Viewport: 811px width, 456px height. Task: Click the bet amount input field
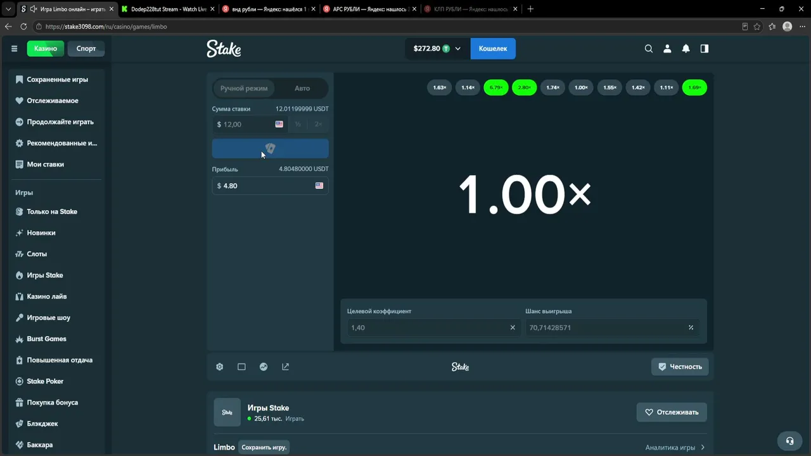[250, 124]
